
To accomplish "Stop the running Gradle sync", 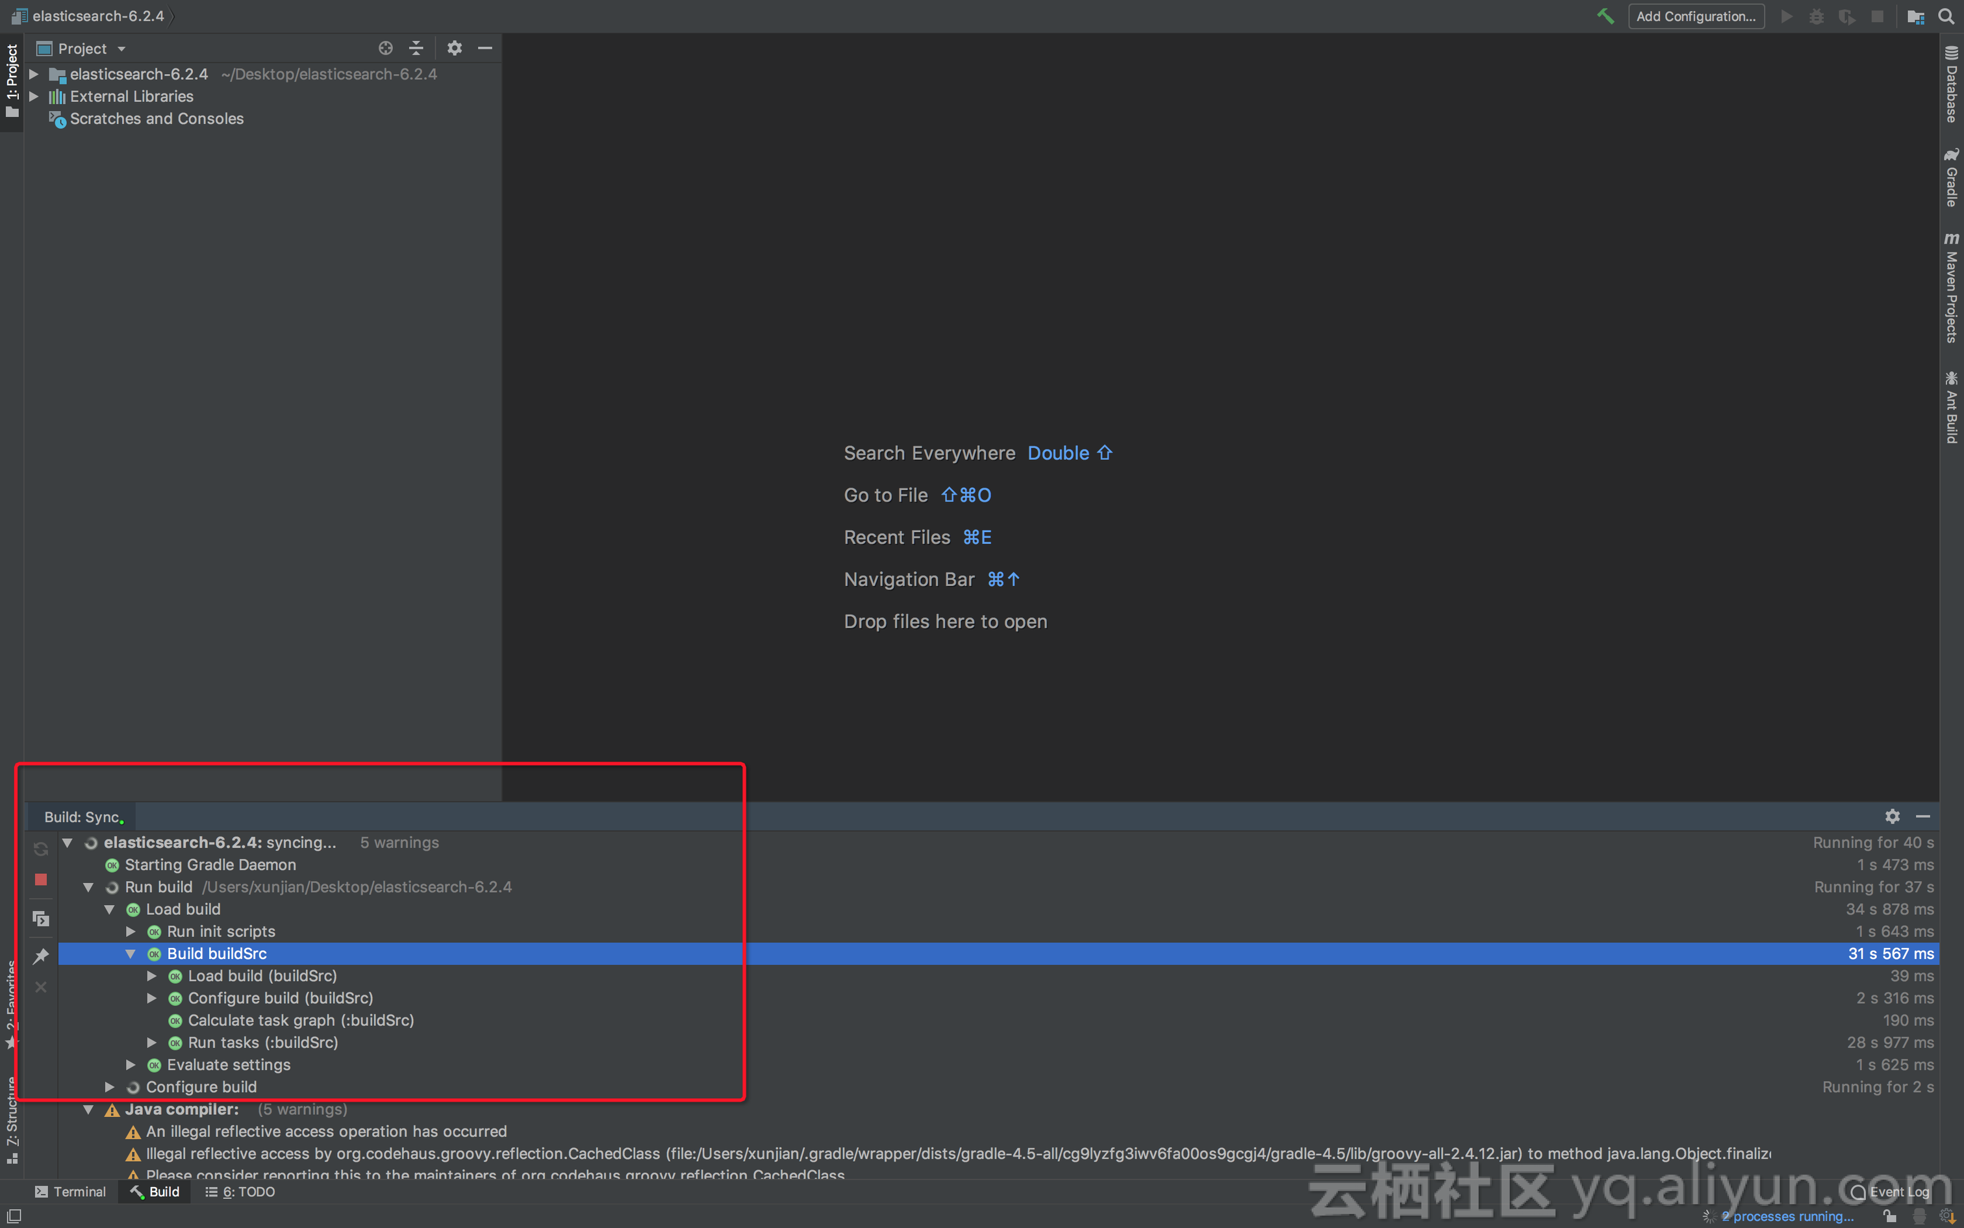I will 40,880.
